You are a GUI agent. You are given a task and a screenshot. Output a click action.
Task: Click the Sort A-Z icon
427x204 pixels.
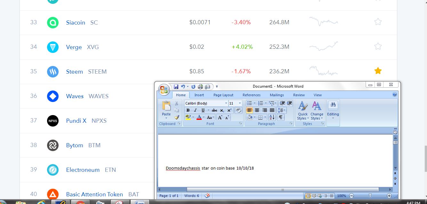(272, 117)
